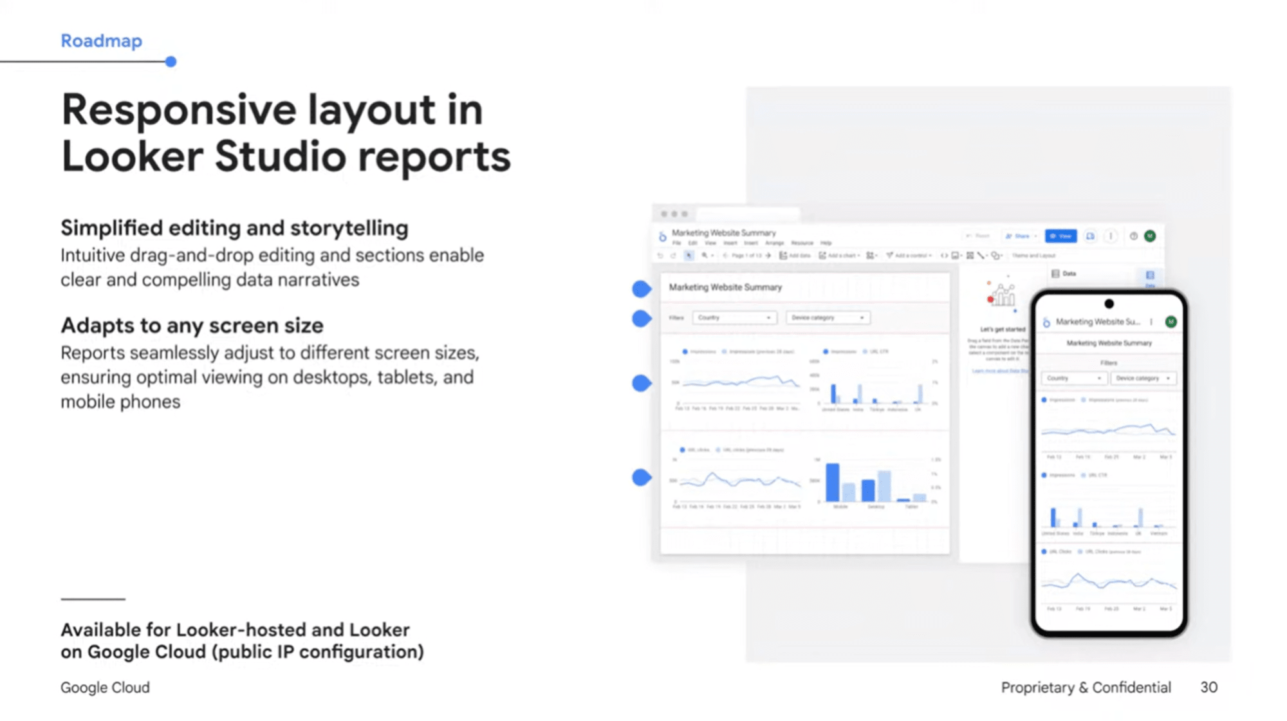The height and width of the screenshot is (721, 1287).
Task: Click the Google Cloud footer text
Action: click(x=105, y=688)
